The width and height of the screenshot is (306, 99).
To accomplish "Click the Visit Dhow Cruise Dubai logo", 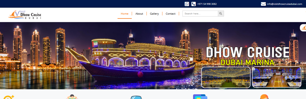I will point(25,15).
